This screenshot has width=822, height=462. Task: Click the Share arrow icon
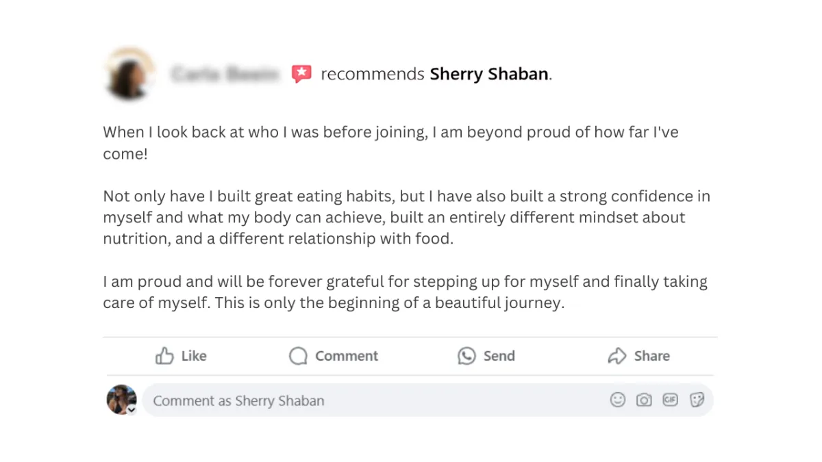coord(617,356)
